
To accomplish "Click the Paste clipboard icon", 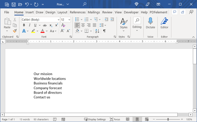I will [7, 21].
